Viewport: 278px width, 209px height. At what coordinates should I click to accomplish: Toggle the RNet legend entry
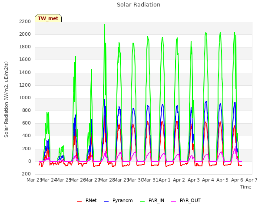tap(87, 200)
